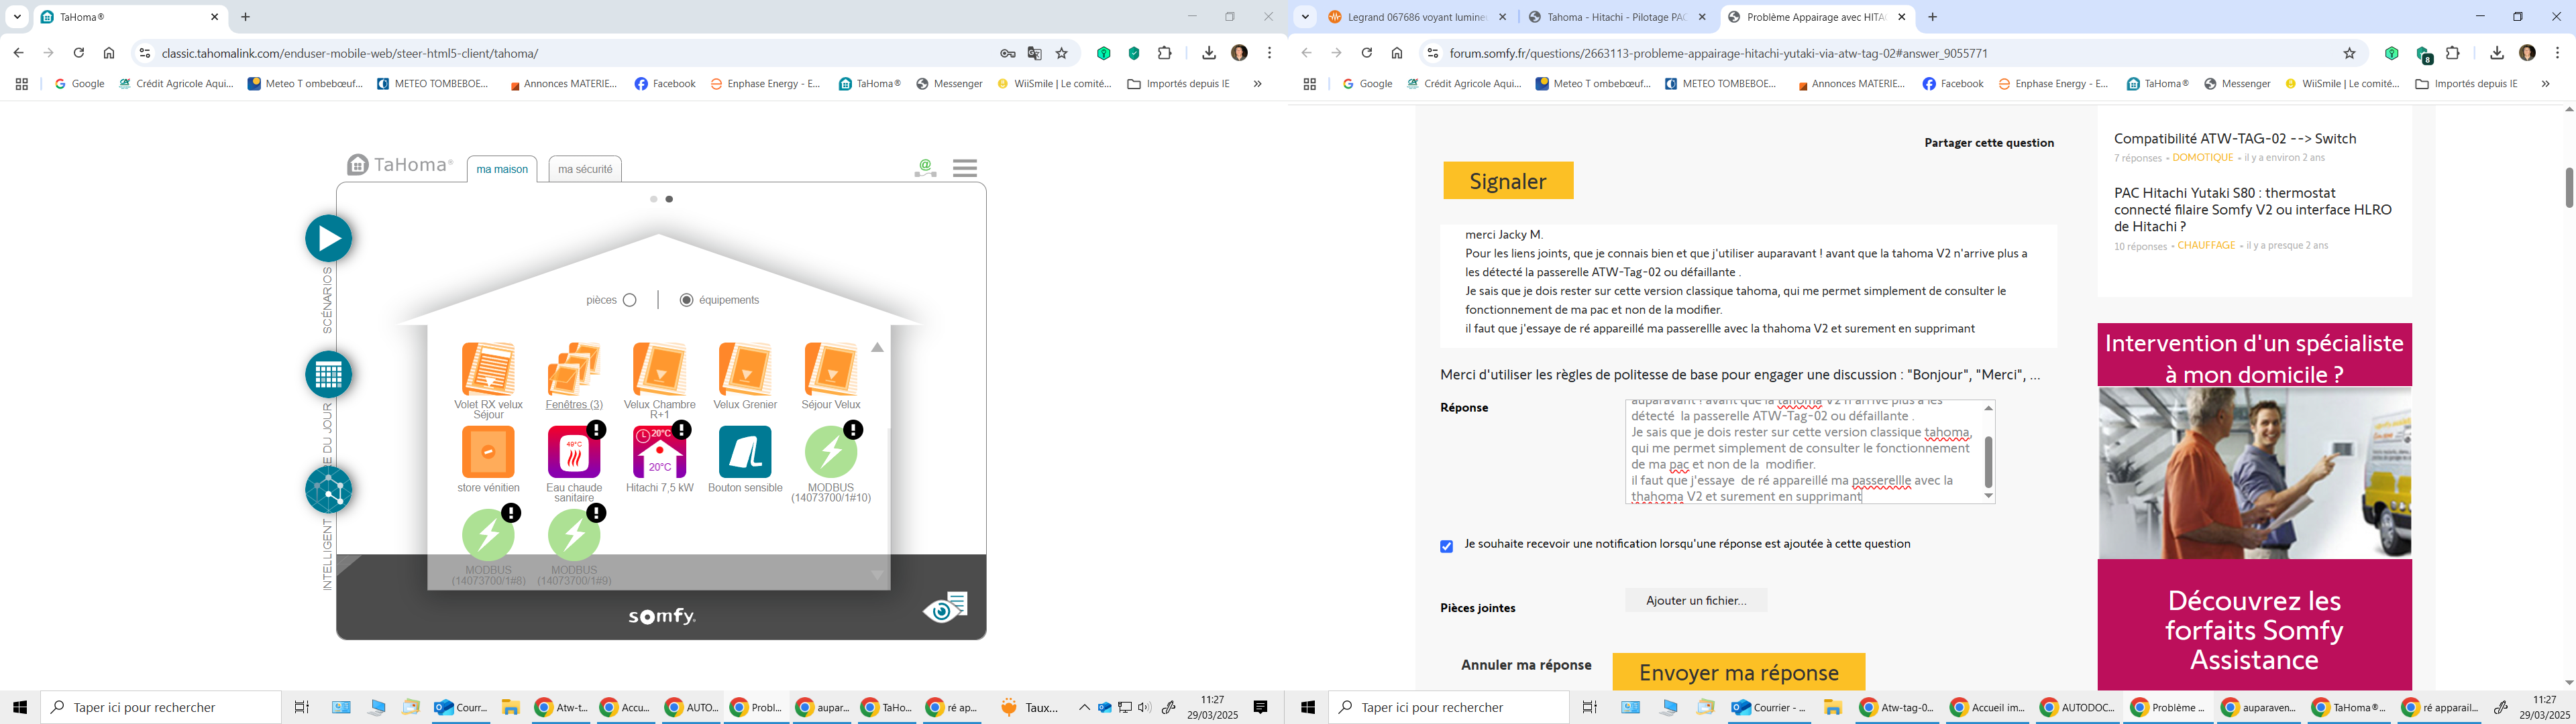Open the notification center on left taskbar
Screen dimensions: 2576x724
pyautogui.click(x=1261, y=707)
